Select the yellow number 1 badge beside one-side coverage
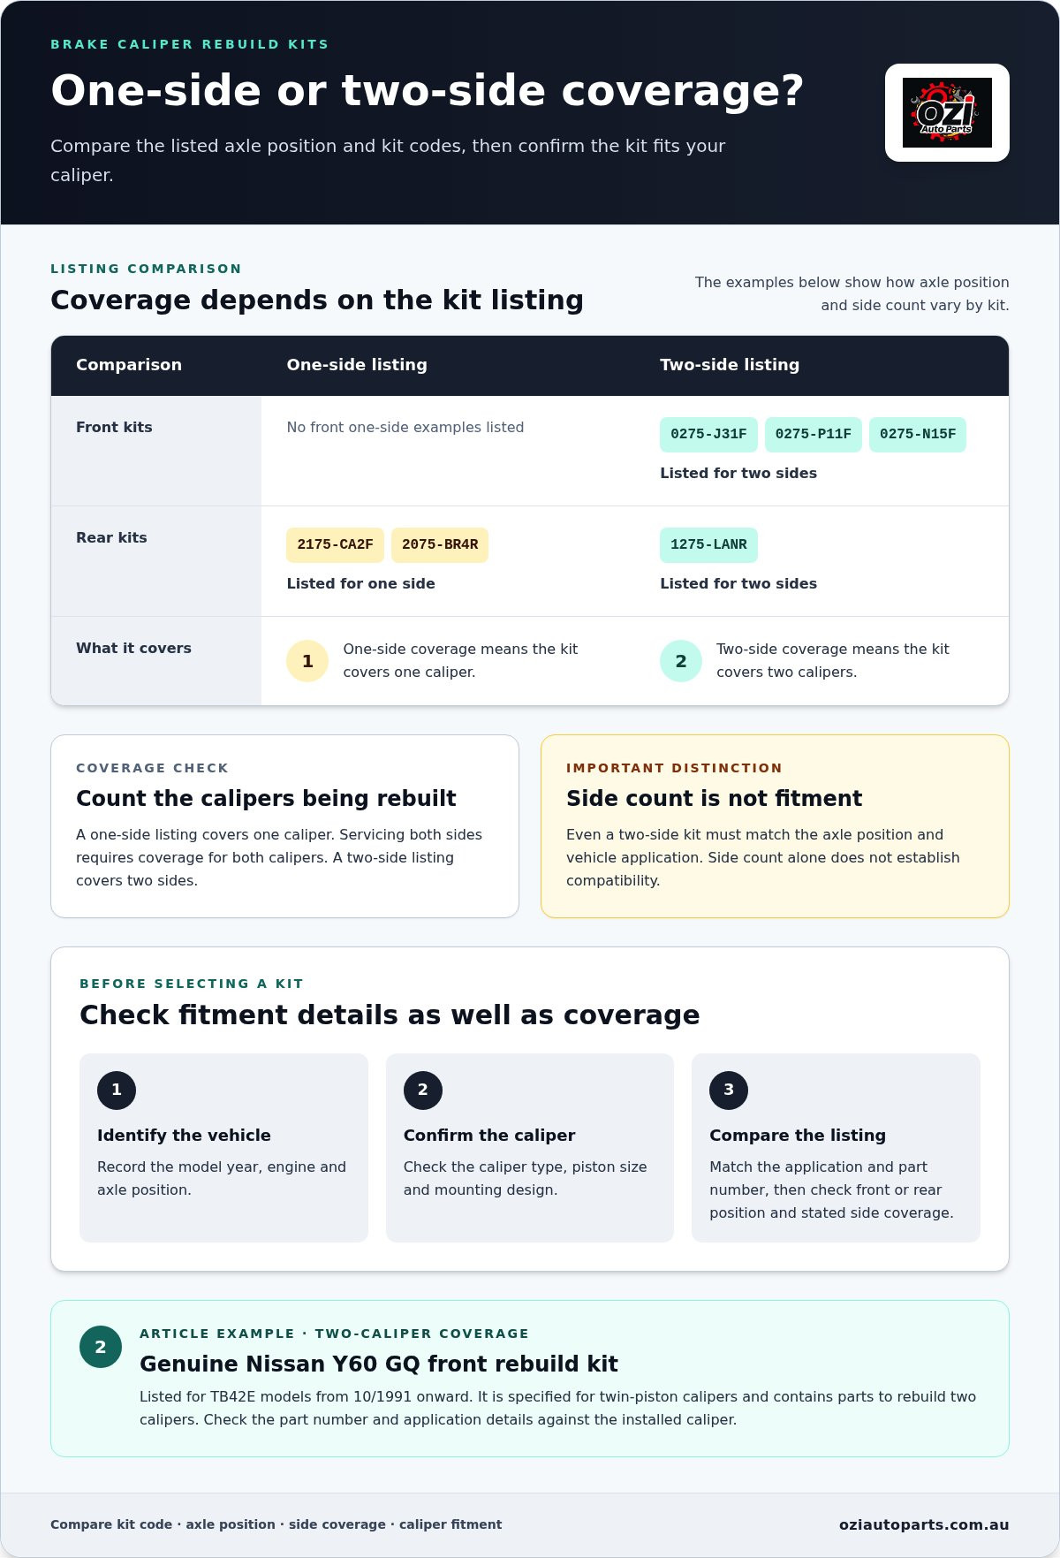This screenshot has width=1060, height=1558. 307,661
